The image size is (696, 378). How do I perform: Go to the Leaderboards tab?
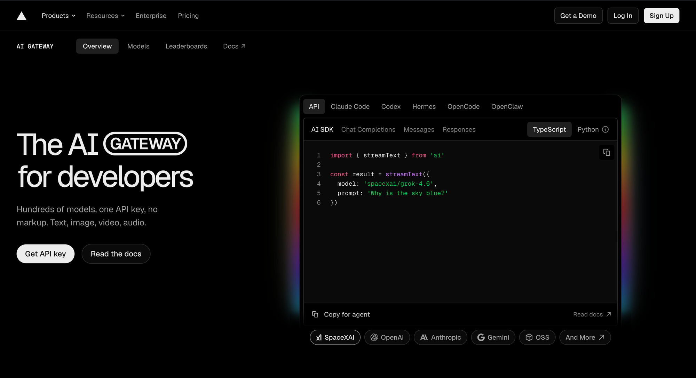[x=186, y=46]
